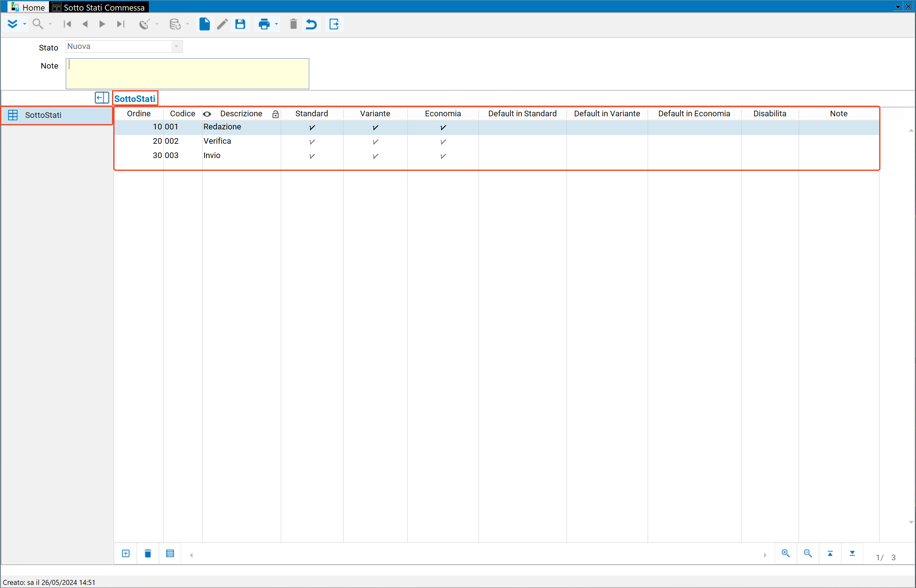The height and width of the screenshot is (588, 916).
Task: Open the dropdown next to satellite dish icon
Action: click(x=157, y=24)
